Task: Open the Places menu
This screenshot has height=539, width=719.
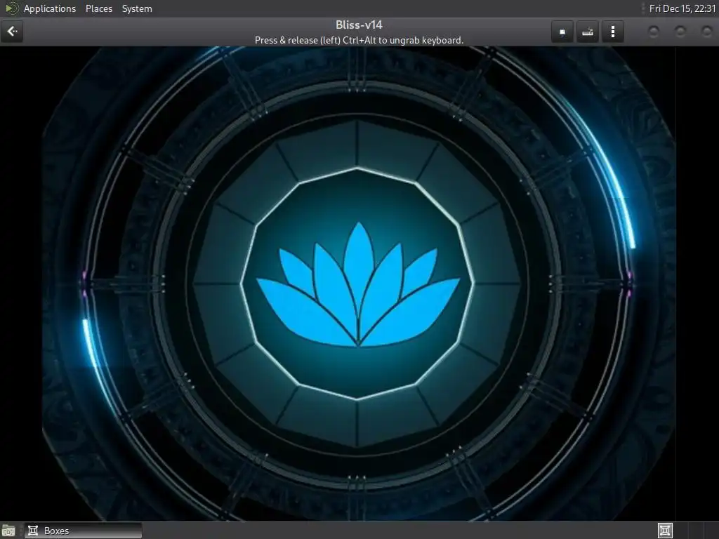Action: pos(98,8)
